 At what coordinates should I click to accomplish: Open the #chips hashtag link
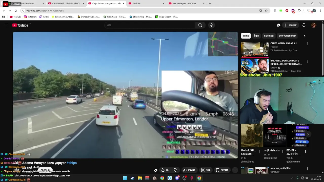coord(72,163)
